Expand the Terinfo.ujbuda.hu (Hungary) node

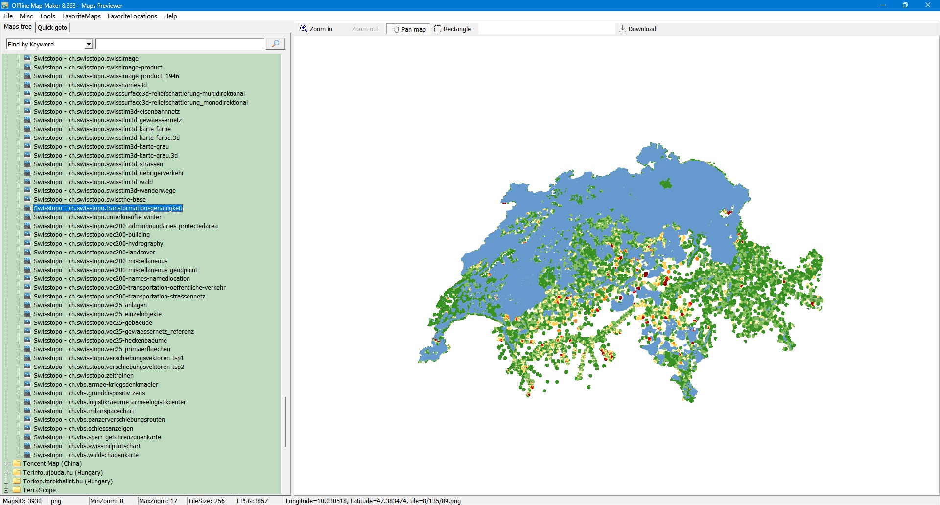point(6,473)
